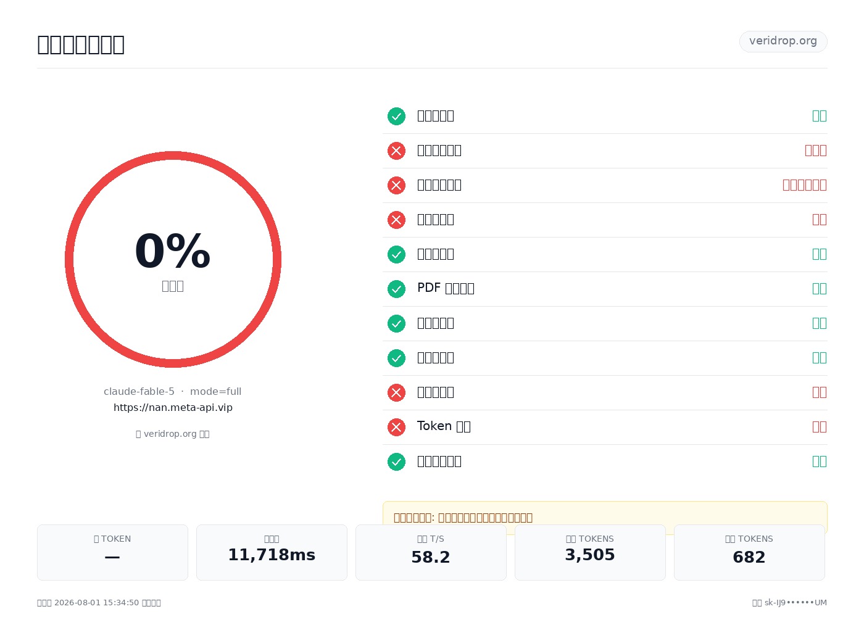This screenshot has width=864, height=617.
Task: Click the red X icon beside Token row
Action: pos(396,427)
